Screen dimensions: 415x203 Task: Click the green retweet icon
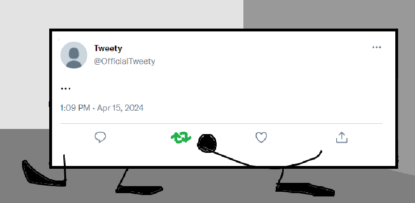[x=181, y=137]
